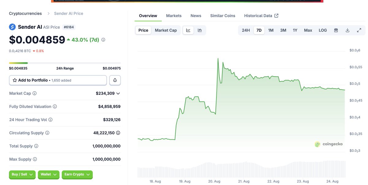Select Market Cap chart mode
Screen dimensions: 368x185
(x=166, y=30)
